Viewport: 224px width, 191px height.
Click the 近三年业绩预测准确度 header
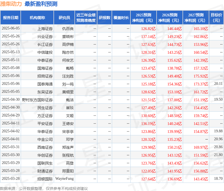click(85, 17)
